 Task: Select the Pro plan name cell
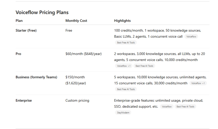pyautogui.click(x=19, y=54)
